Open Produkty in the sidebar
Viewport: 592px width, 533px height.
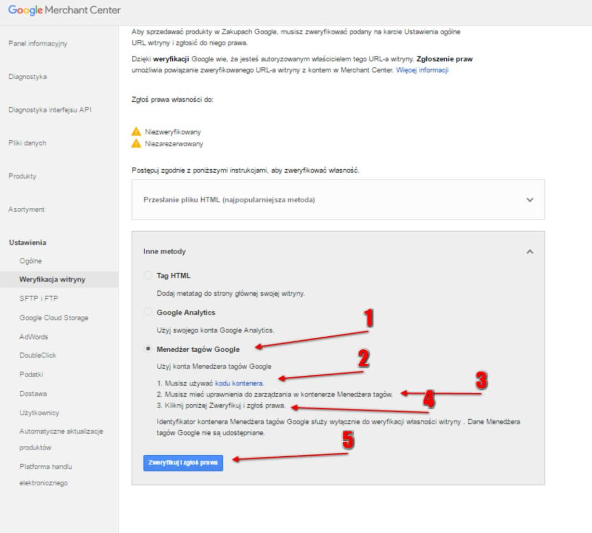pyautogui.click(x=23, y=176)
